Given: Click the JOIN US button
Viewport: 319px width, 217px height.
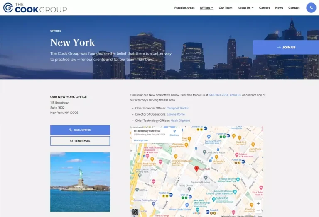Looking at the screenshot, I should point(286,47).
